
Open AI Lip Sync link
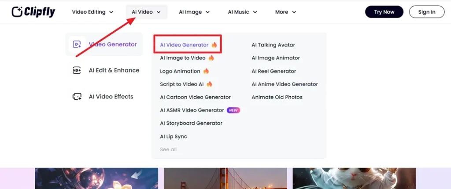(174, 136)
